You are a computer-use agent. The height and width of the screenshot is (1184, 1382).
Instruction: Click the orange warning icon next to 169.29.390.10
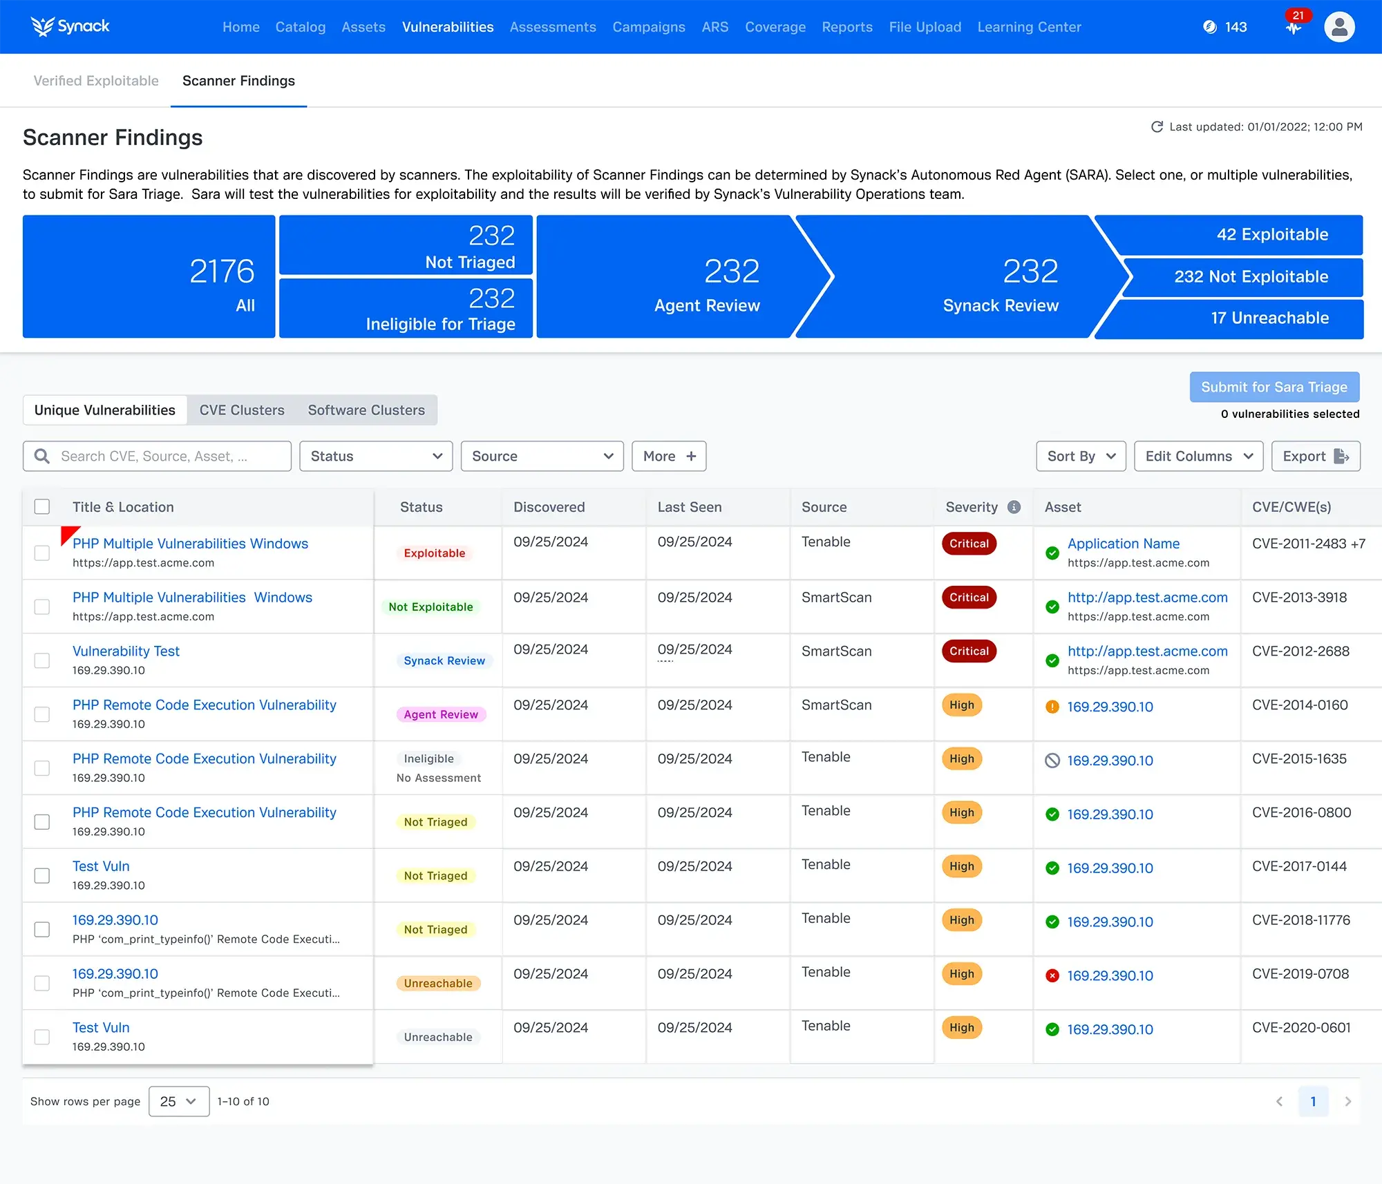(1052, 707)
